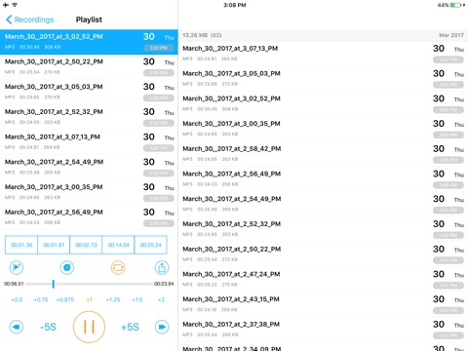Play March_30,_2017_at_2_54_49_PM in the Playlist

89,167
